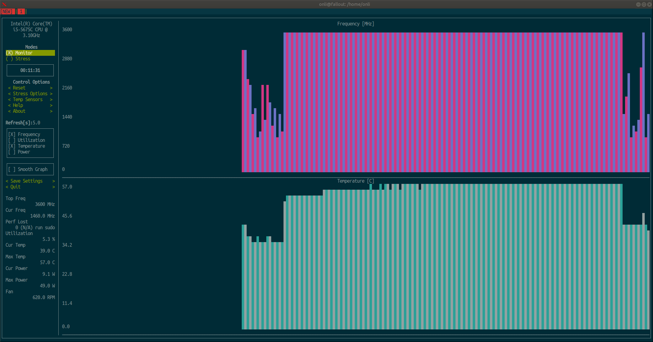This screenshot has width=653, height=342.
Task: Click the Temperature [C] graph title
Action: pos(356,181)
